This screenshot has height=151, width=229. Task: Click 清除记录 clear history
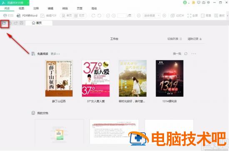[x=195, y=39]
